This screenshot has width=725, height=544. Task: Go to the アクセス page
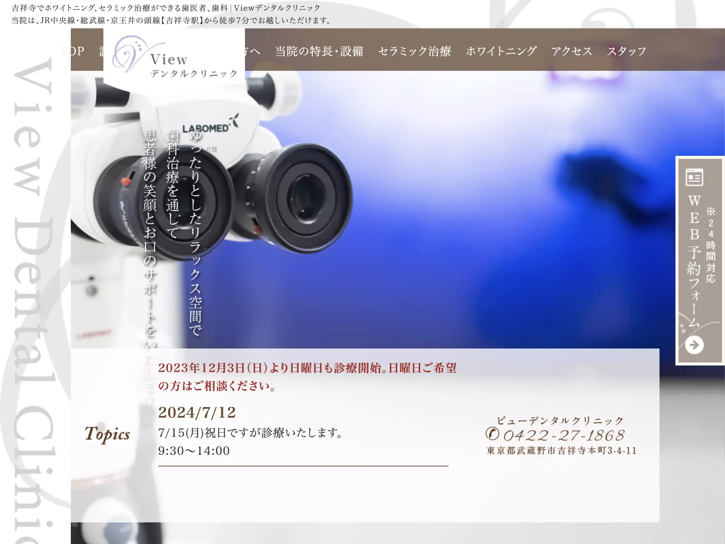point(572,51)
